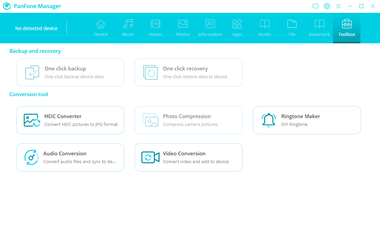Launch Ringtone Maker title
Image resolution: width=380 pixels, height=242 pixels.
tap(301, 116)
